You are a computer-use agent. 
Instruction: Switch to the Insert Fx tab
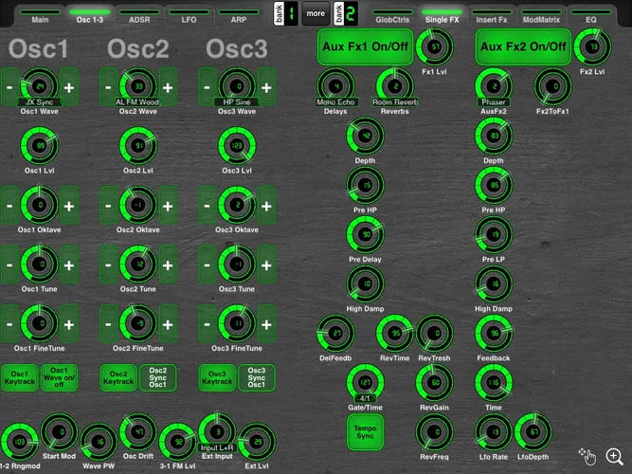tap(492, 16)
